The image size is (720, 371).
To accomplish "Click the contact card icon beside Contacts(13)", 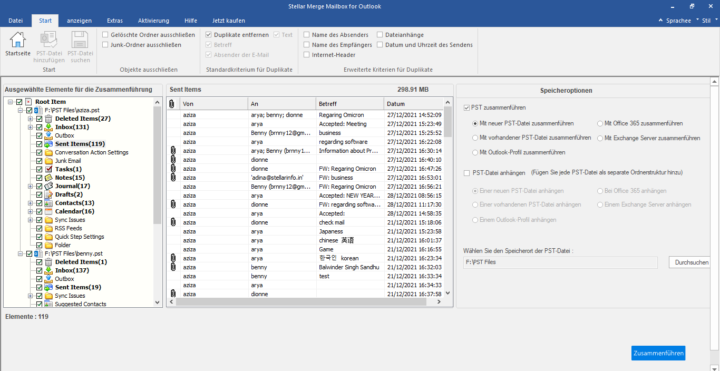I will [48, 203].
